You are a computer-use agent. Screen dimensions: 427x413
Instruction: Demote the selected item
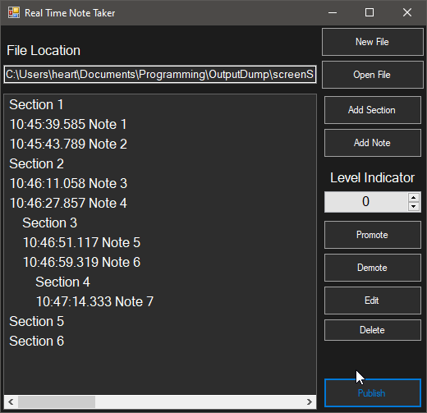coord(373,268)
